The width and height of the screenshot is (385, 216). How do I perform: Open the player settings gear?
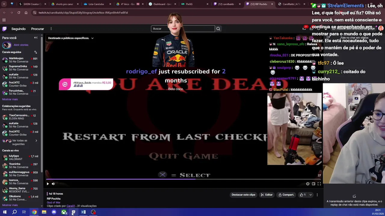coord(308,184)
